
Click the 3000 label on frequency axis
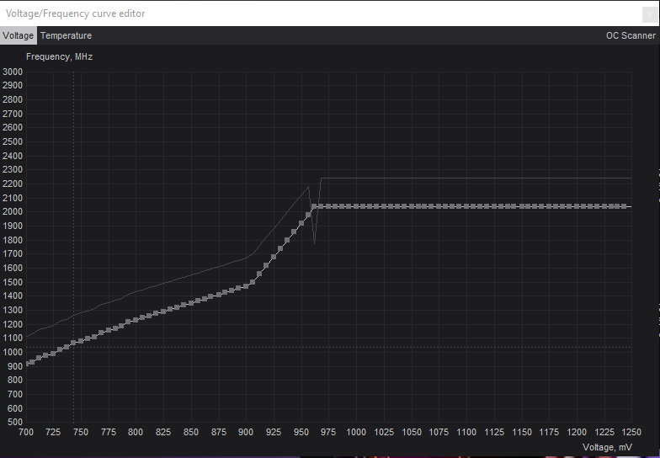coord(13,72)
